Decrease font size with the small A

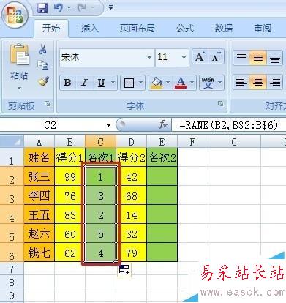point(216,57)
